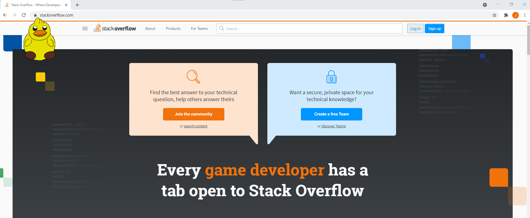The width and height of the screenshot is (530, 218).
Task: Reload the Stack Overflow page
Action: (x=24, y=15)
